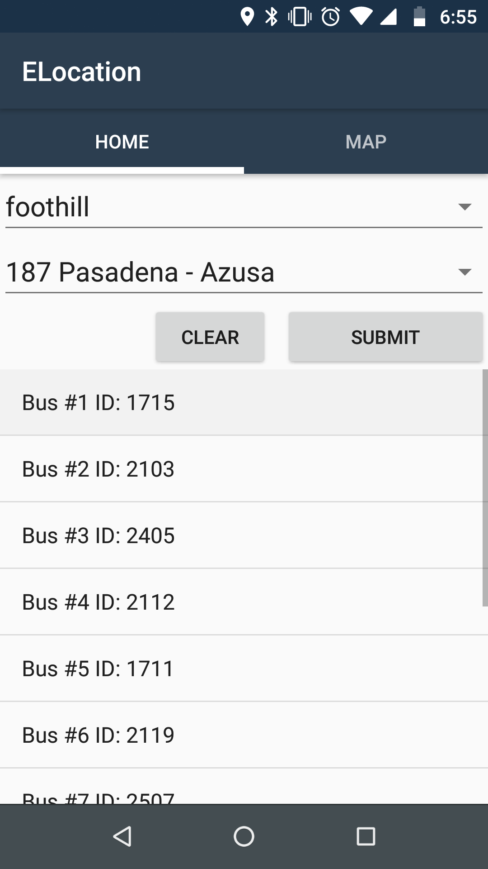Tap the location pin status icon
488x869 pixels.
click(247, 17)
